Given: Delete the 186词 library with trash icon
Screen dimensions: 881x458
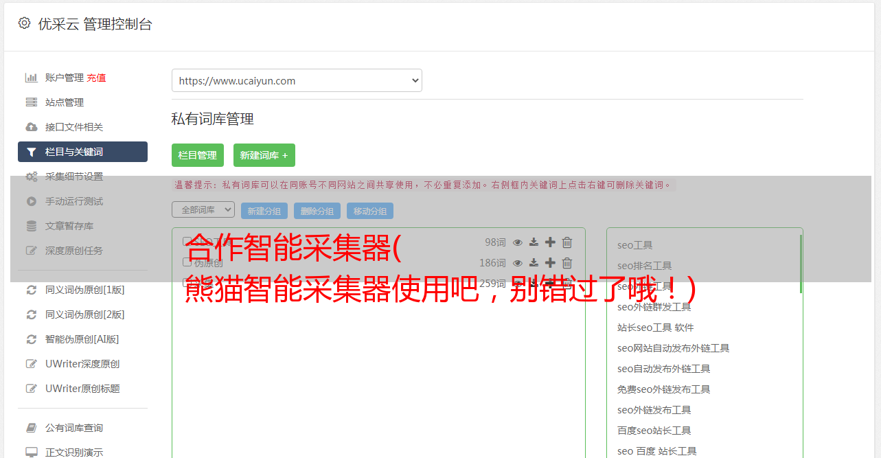Looking at the screenshot, I should pos(567,263).
